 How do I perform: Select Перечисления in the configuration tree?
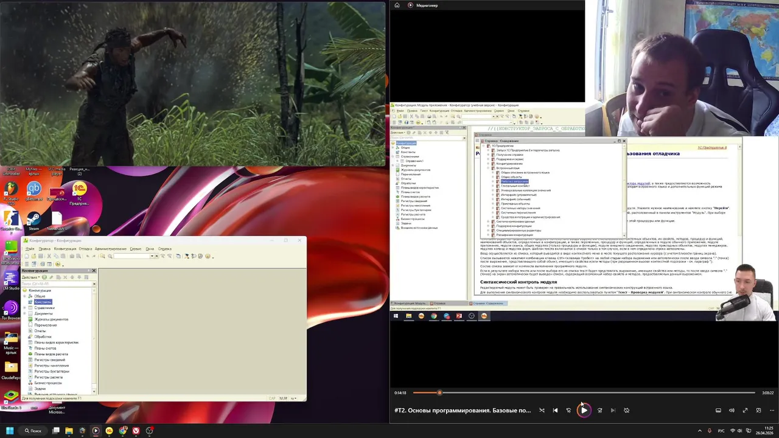(46, 325)
